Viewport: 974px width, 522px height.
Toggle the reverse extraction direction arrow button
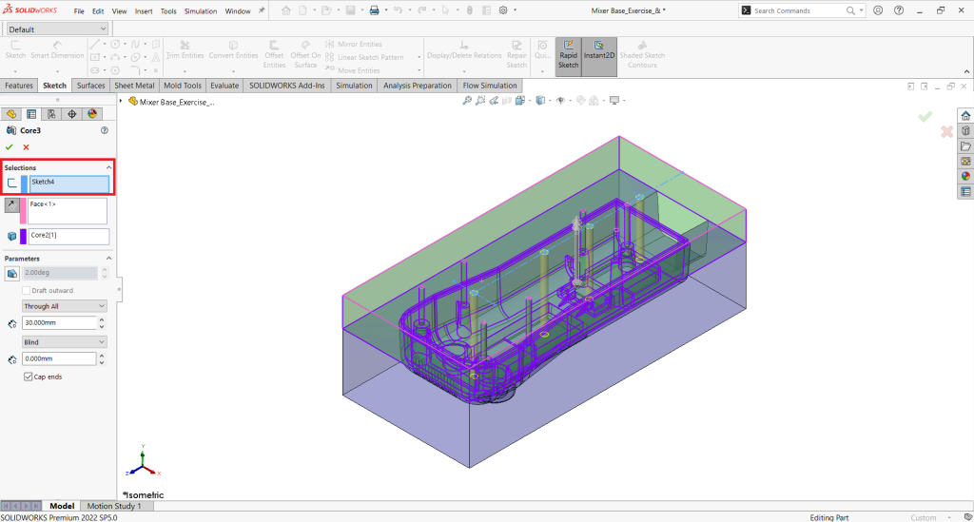tap(11, 204)
